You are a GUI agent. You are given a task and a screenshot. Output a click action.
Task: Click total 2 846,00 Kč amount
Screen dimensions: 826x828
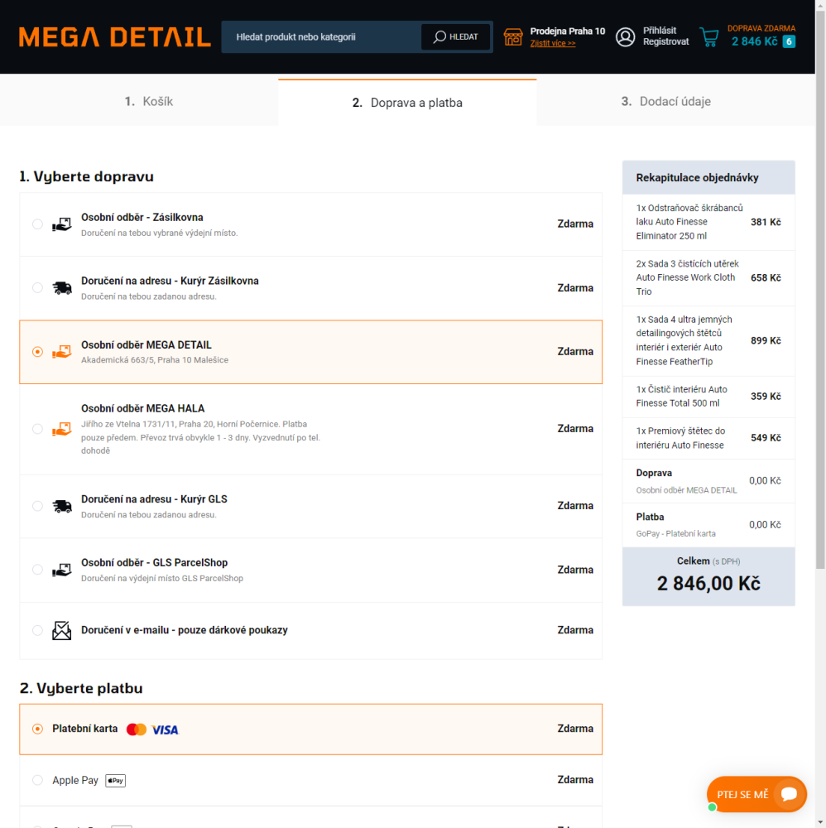tap(708, 584)
